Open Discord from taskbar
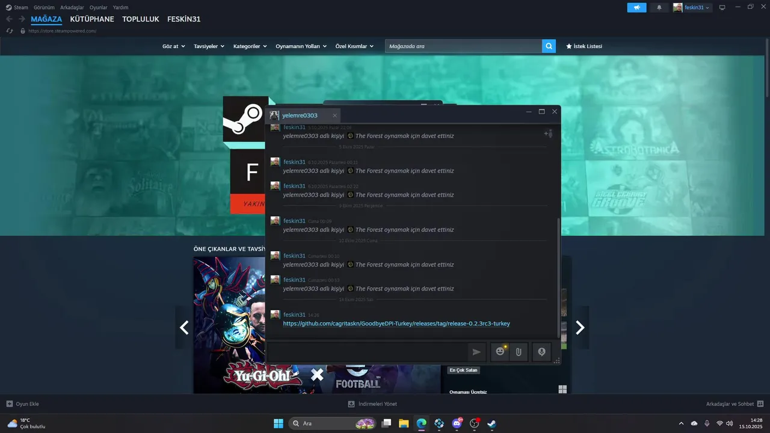770x433 pixels. pos(457,423)
